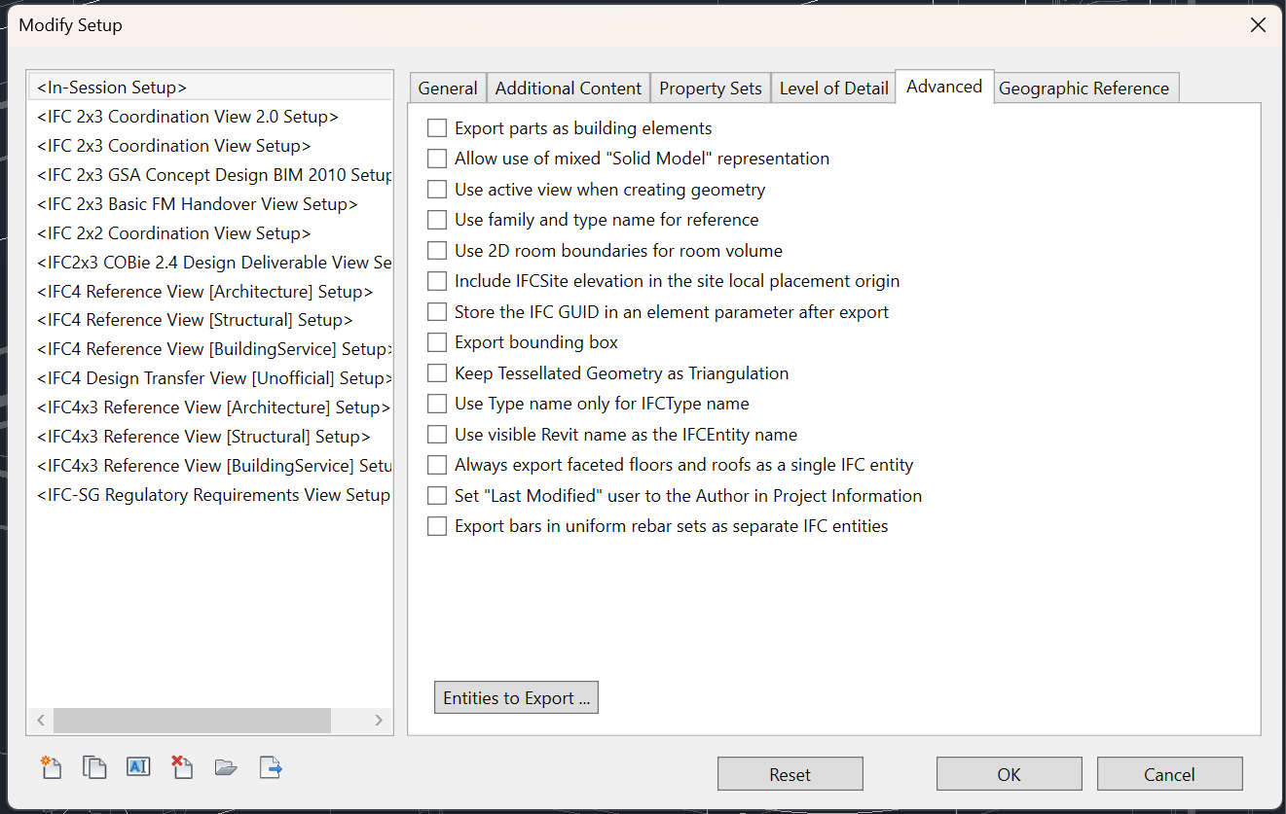Open the Entities to Export dialog
The width and height of the screenshot is (1286, 814).
coord(516,698)
